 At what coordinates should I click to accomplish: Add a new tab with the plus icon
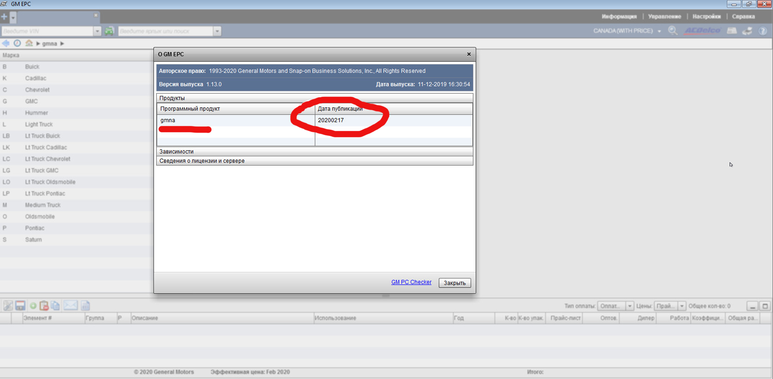4,17
